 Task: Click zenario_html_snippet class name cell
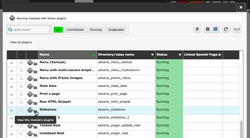click(126, 102)
